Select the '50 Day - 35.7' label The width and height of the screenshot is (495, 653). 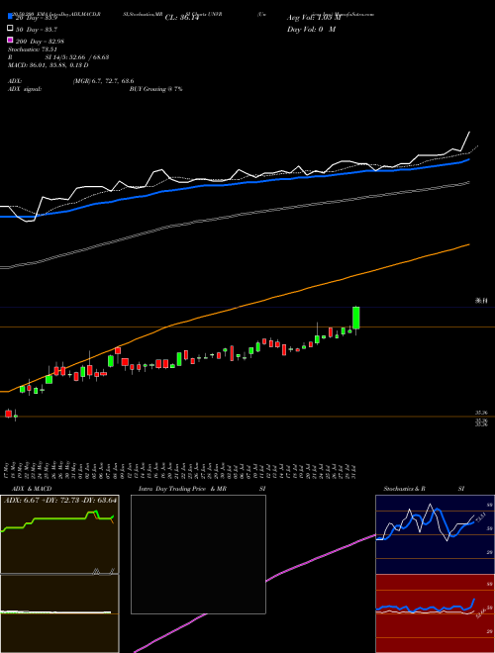point(37,30)
